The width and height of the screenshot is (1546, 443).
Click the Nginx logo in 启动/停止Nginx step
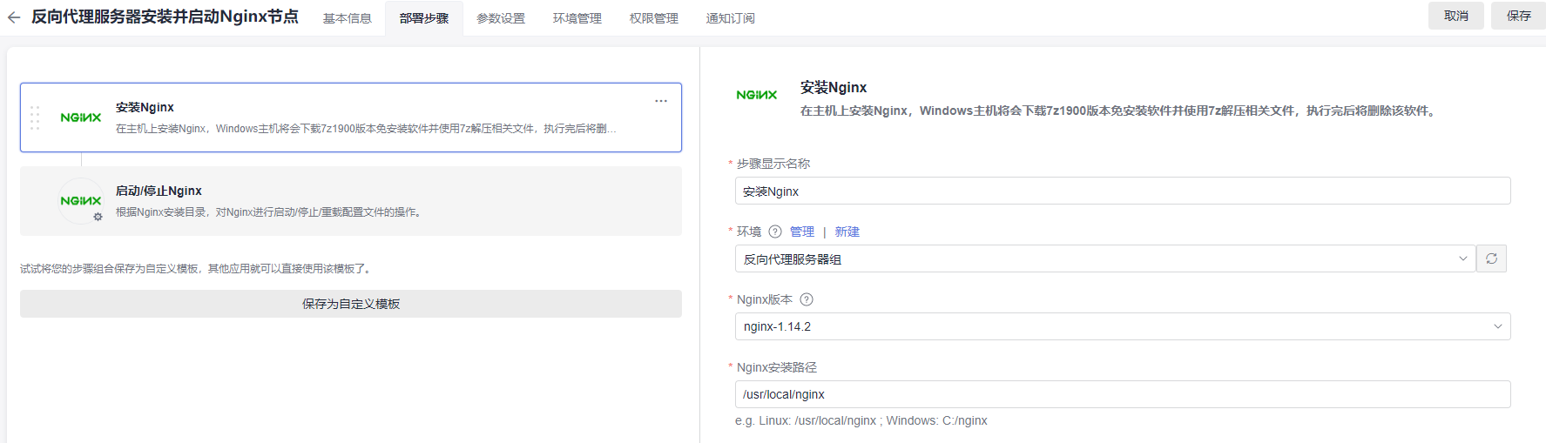click(81, 201)
